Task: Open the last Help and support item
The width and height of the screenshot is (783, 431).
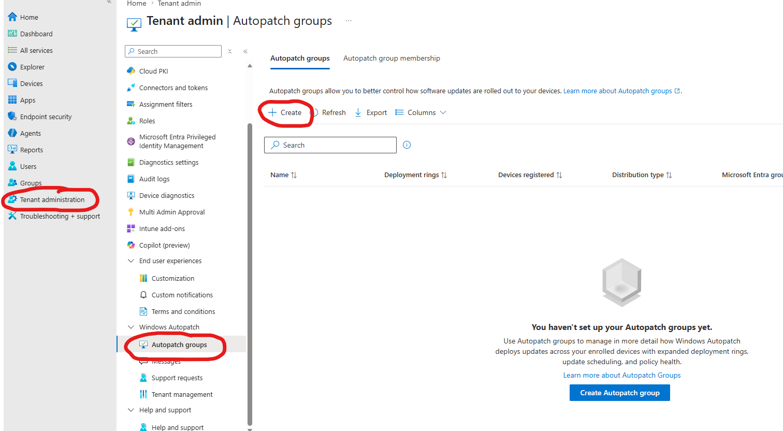Action: (x=177, y=427)
